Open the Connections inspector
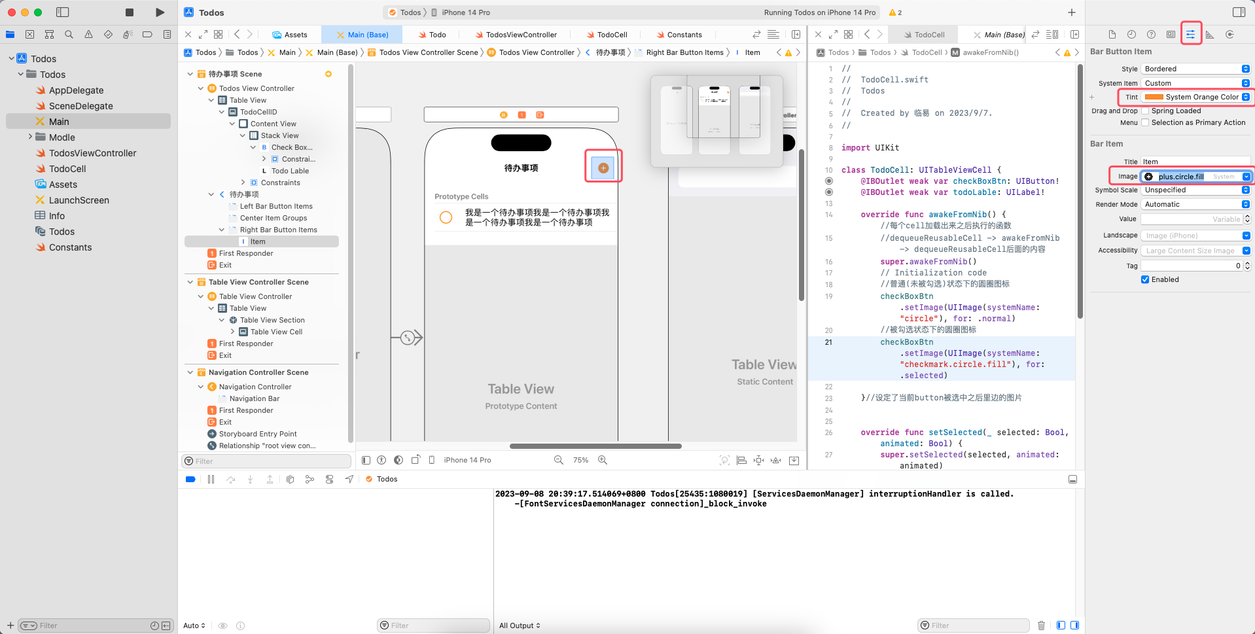 point(1229,33)
